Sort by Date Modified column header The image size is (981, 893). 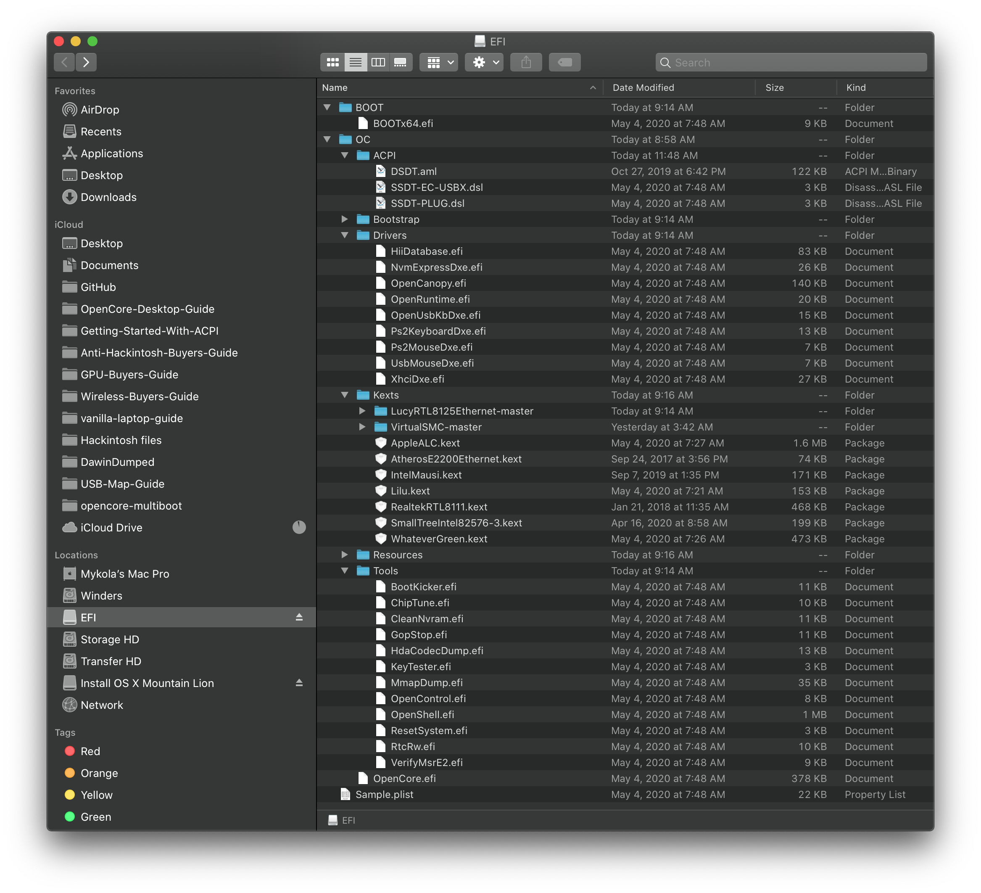tap(643, 87)
